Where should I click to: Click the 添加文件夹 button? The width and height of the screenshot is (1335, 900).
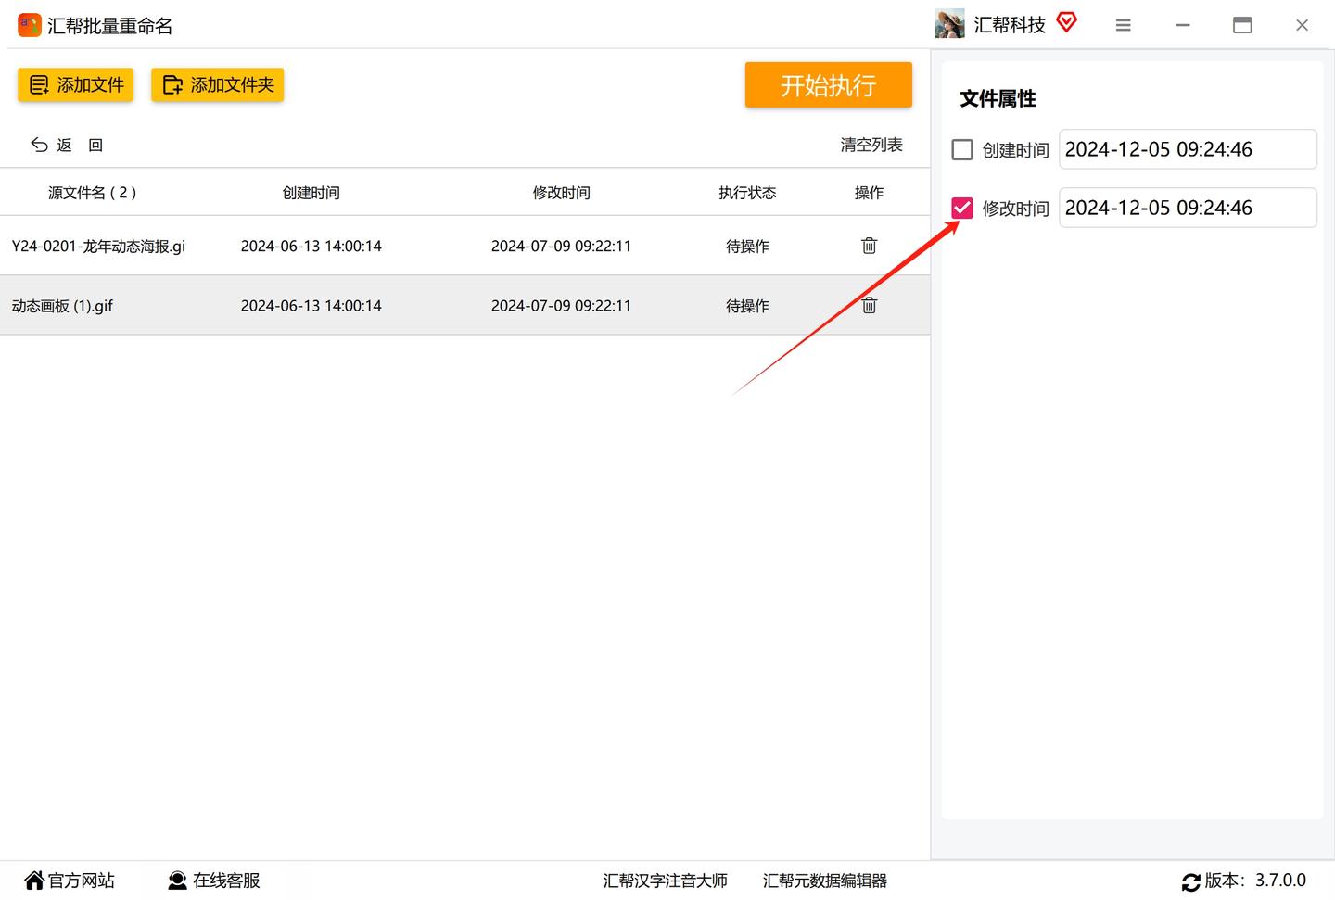(x=218, y=85)
